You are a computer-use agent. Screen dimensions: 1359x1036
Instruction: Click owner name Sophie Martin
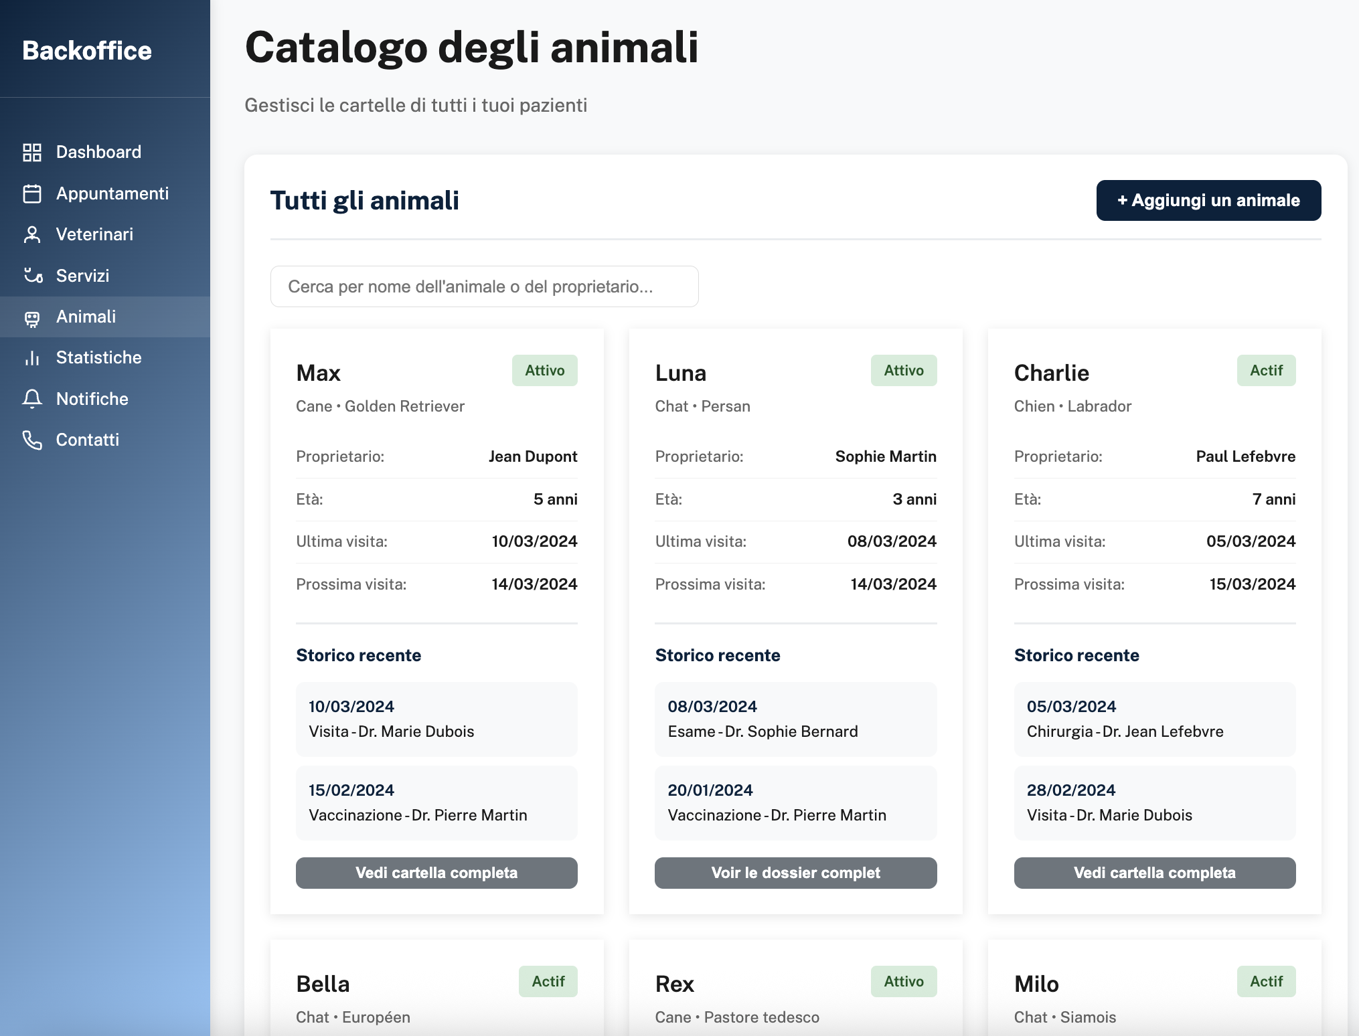coord(886,456)
